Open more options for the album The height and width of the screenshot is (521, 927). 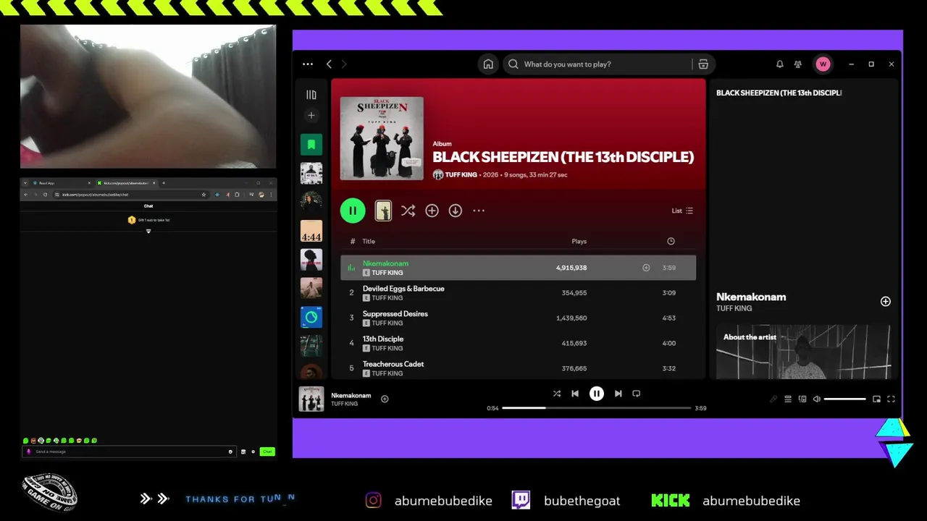479,211
